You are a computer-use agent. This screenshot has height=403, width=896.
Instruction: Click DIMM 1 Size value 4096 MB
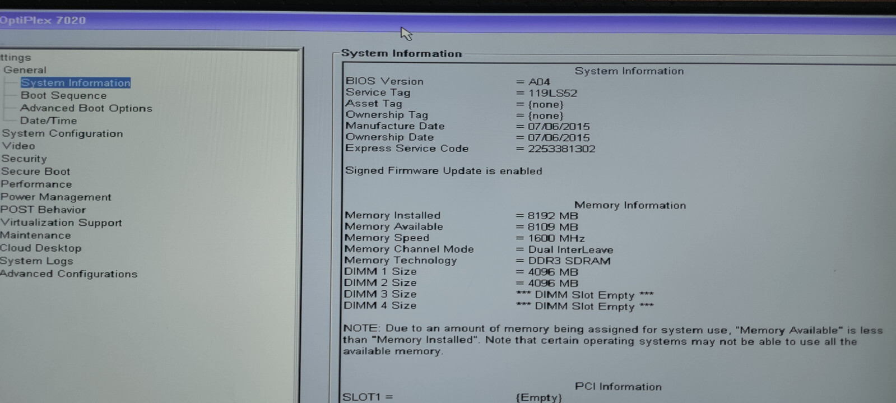tap(553, 272)
